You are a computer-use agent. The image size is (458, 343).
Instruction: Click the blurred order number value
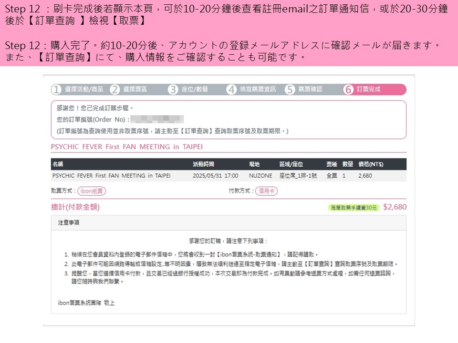157,119
